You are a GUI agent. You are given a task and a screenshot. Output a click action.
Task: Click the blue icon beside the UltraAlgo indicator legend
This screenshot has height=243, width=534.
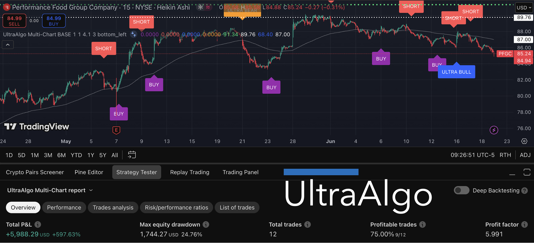tap(133, 34)
